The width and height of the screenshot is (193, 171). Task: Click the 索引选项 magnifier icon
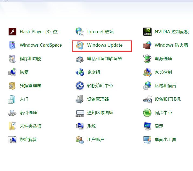click(x=12, y=113)
